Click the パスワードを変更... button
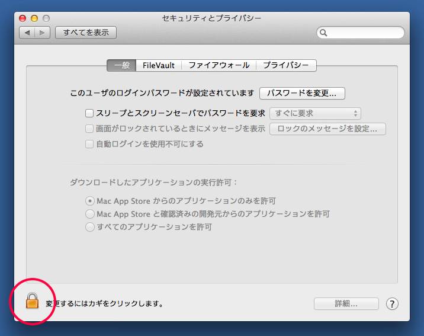 [302, 94]
